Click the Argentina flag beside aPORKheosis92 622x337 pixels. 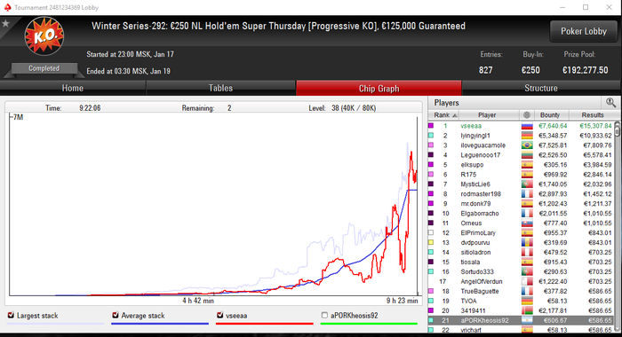527,320
